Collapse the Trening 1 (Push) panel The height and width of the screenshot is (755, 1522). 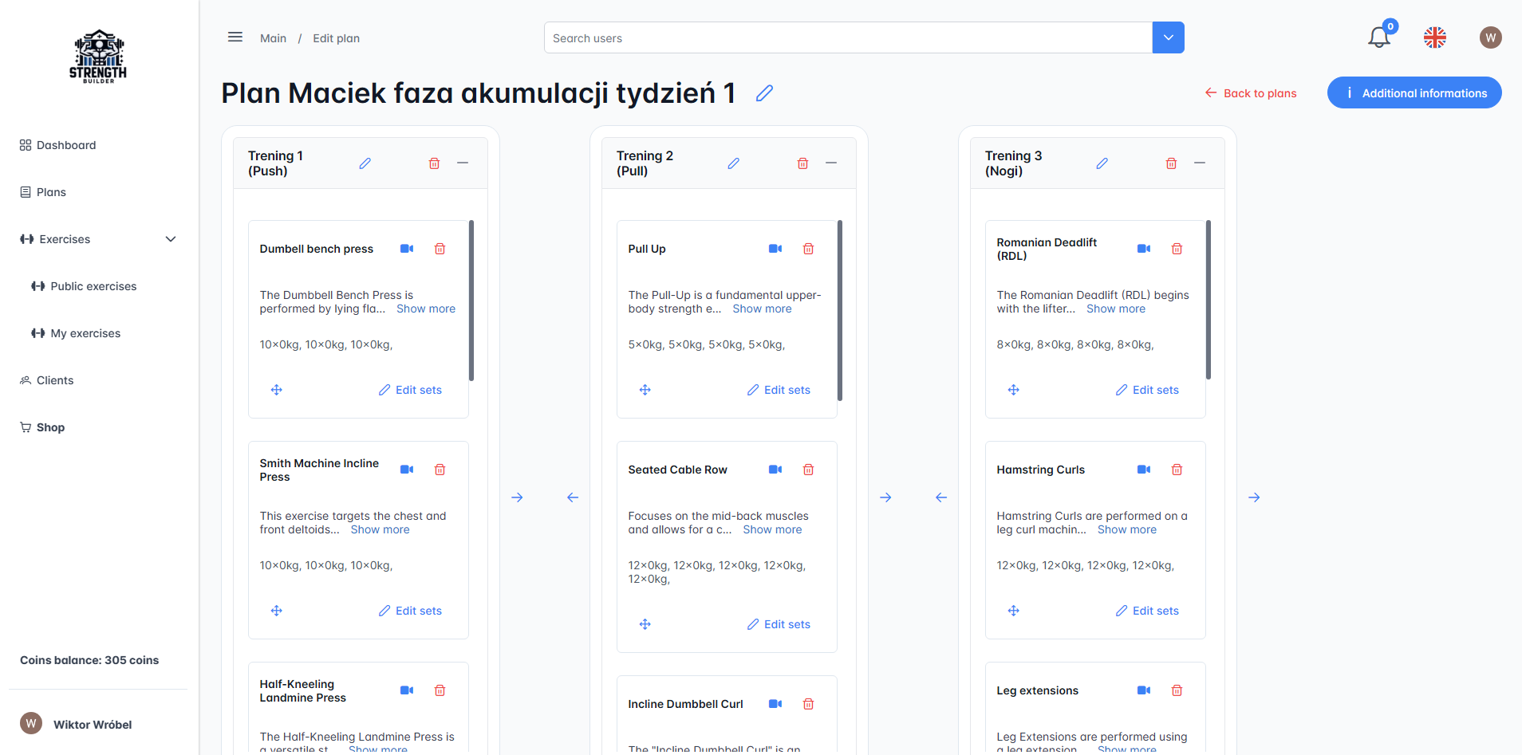pos(463,163)
